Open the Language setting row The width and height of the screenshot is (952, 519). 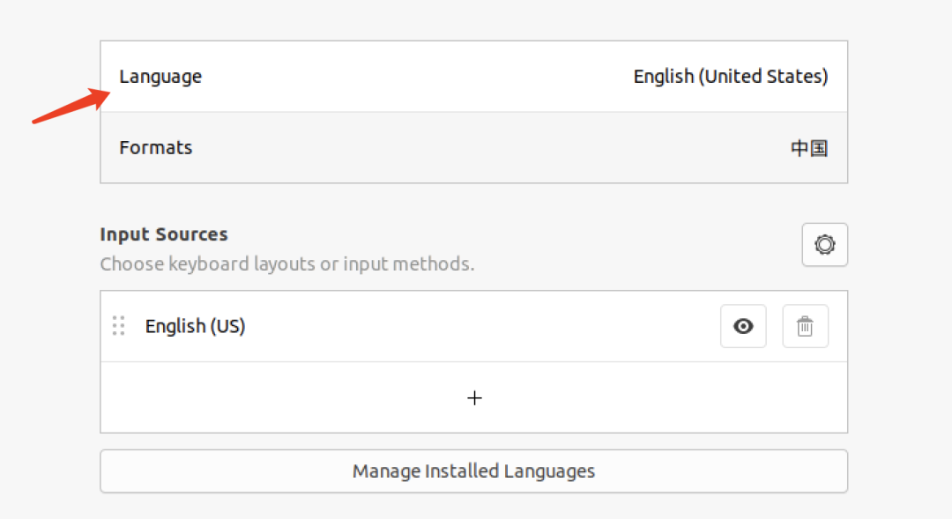tap(474, 77)
